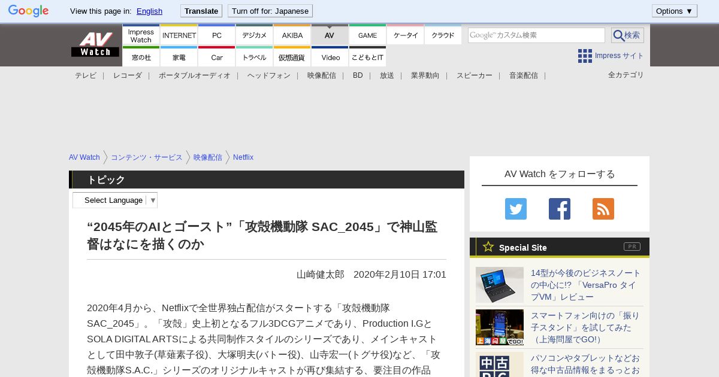719x377 pixels.
Task: Focus the Google custom search field
Action: click(x=536, y=35)
